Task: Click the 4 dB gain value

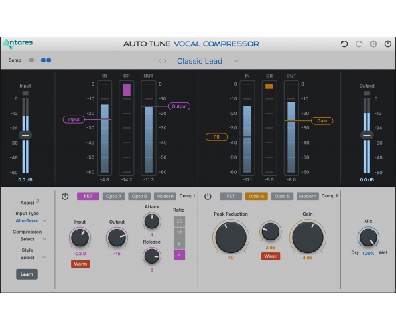Action: coord(308,258)
